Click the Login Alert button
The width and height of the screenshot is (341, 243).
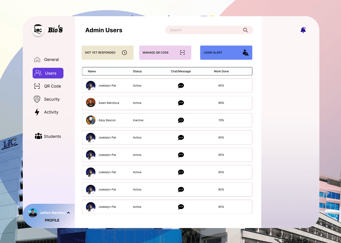[x=226, y=53]
